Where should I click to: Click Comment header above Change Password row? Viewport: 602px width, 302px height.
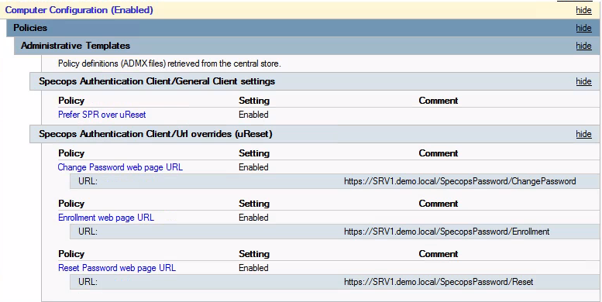pyautogui.click(x=438, y=153)
